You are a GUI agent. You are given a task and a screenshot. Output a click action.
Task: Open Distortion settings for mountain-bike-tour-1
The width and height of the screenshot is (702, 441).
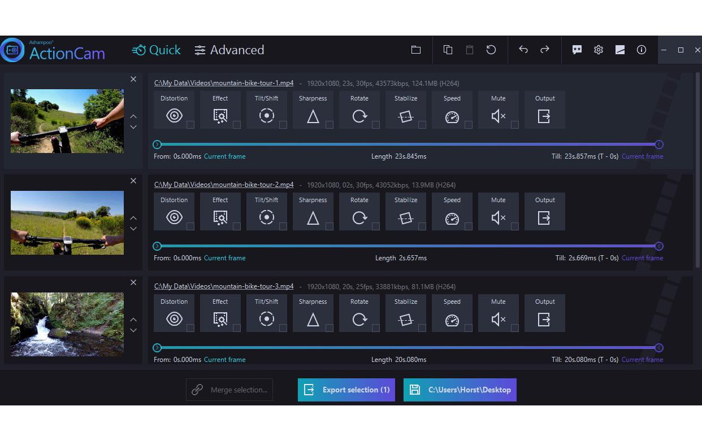(x=174, y=116)
